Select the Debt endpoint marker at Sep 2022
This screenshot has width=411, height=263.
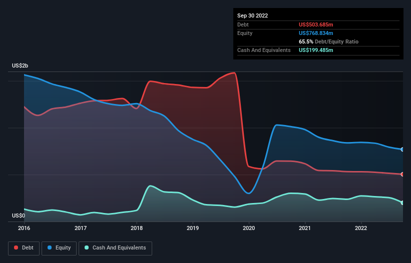(x=402, y=174)
